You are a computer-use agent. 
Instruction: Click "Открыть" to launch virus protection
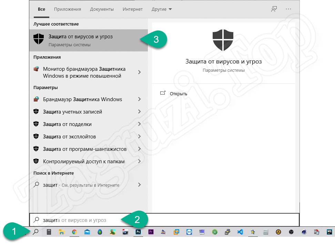[179, 93]
